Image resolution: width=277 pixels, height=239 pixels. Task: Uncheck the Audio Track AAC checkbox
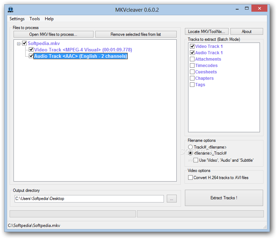[x=31, y=56]
